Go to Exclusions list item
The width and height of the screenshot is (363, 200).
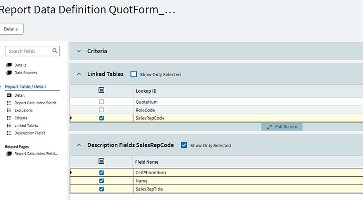tap(23, 111)
